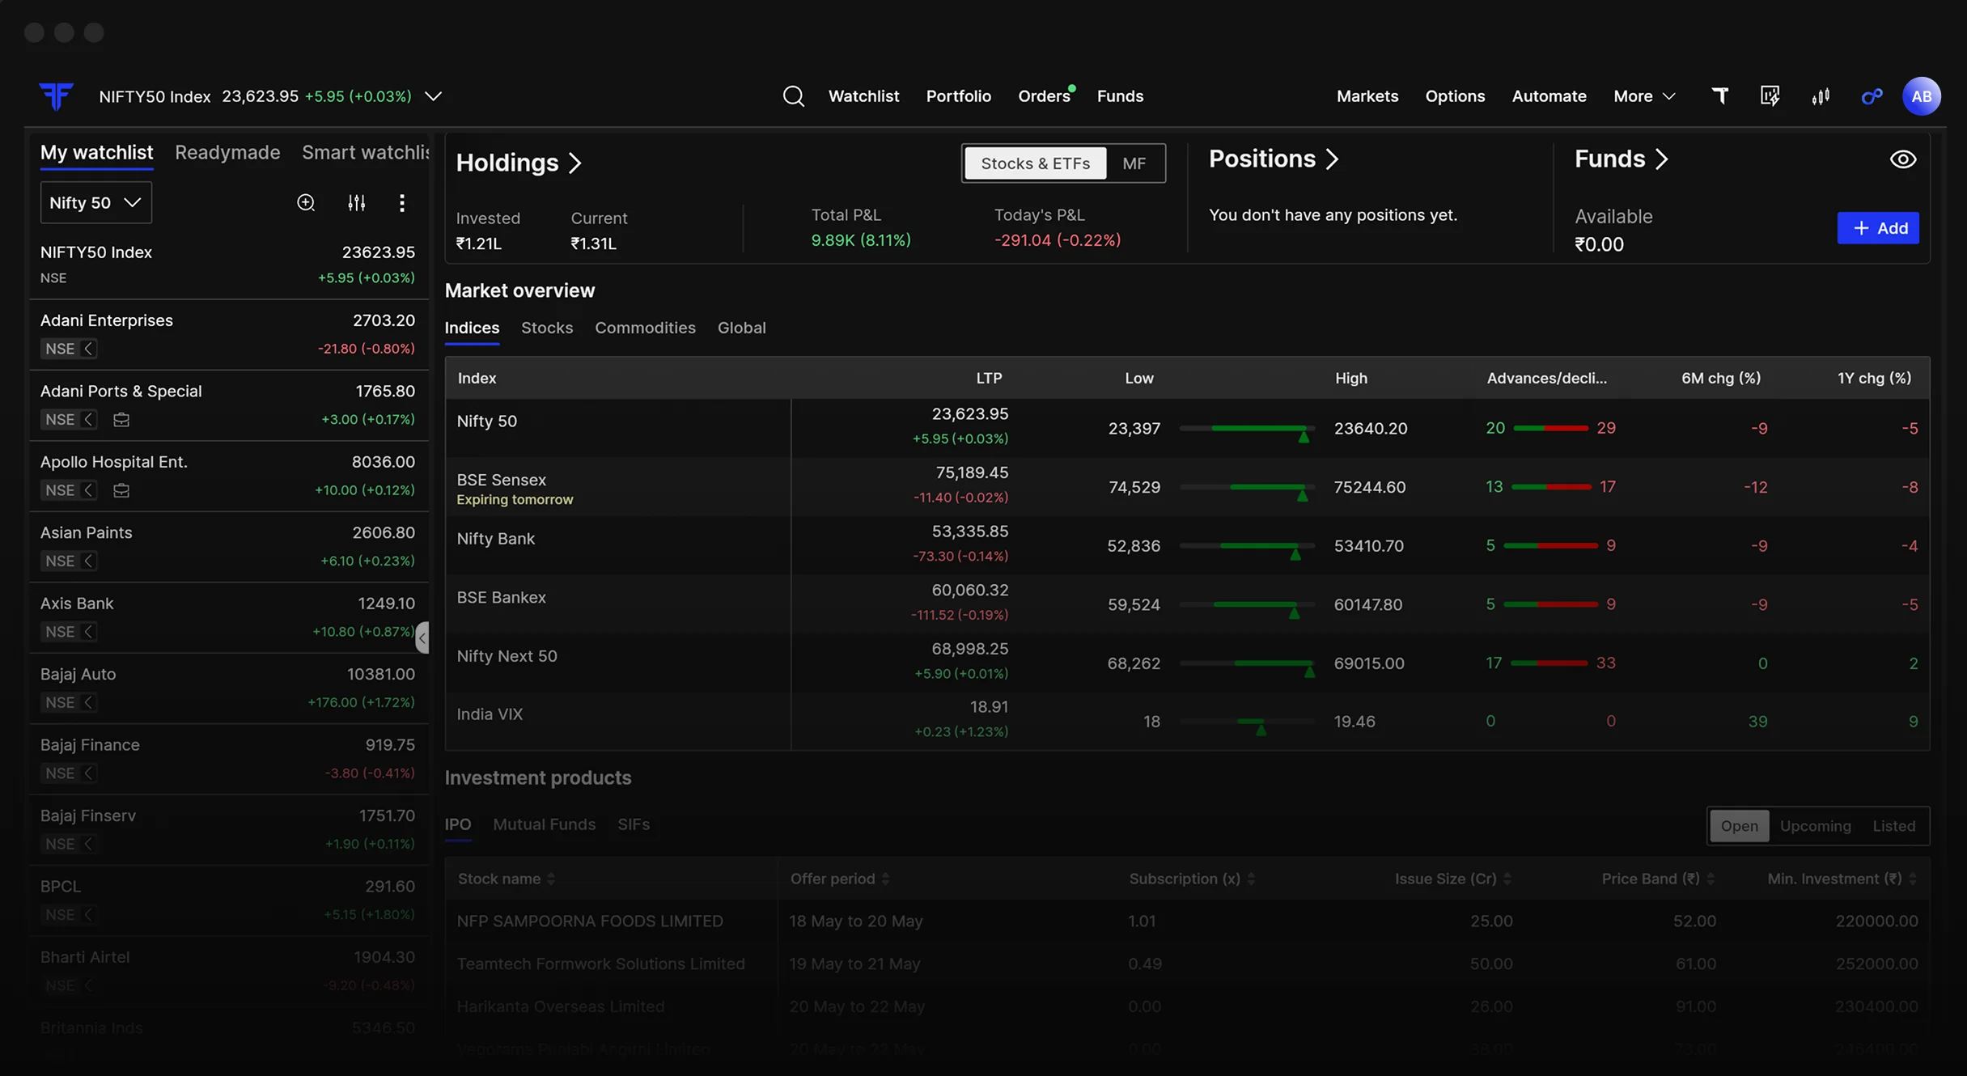Collapse the watchlist sidebar handle
This screenshot has height=1076, width=1967.
422,638
